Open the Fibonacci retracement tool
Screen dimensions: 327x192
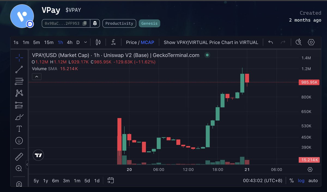(19, 81)
